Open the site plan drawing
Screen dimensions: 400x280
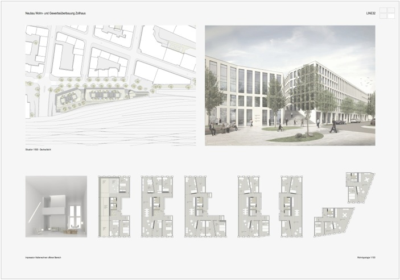[110, 85]
